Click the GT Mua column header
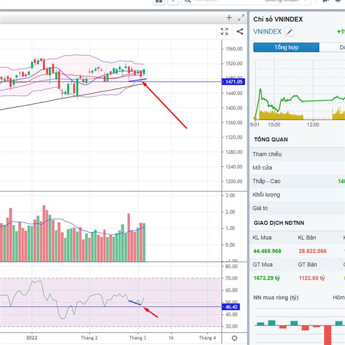The height and width of the screenshot is (345, 345). [263, 264]
